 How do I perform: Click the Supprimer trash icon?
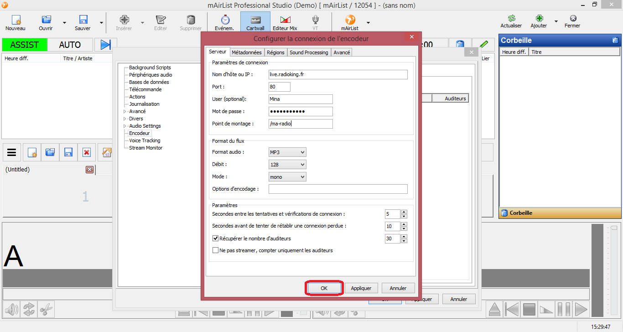(191, 20)
